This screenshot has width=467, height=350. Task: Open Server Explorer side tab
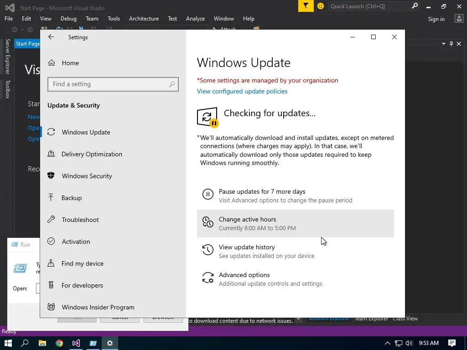coord(7,56)
